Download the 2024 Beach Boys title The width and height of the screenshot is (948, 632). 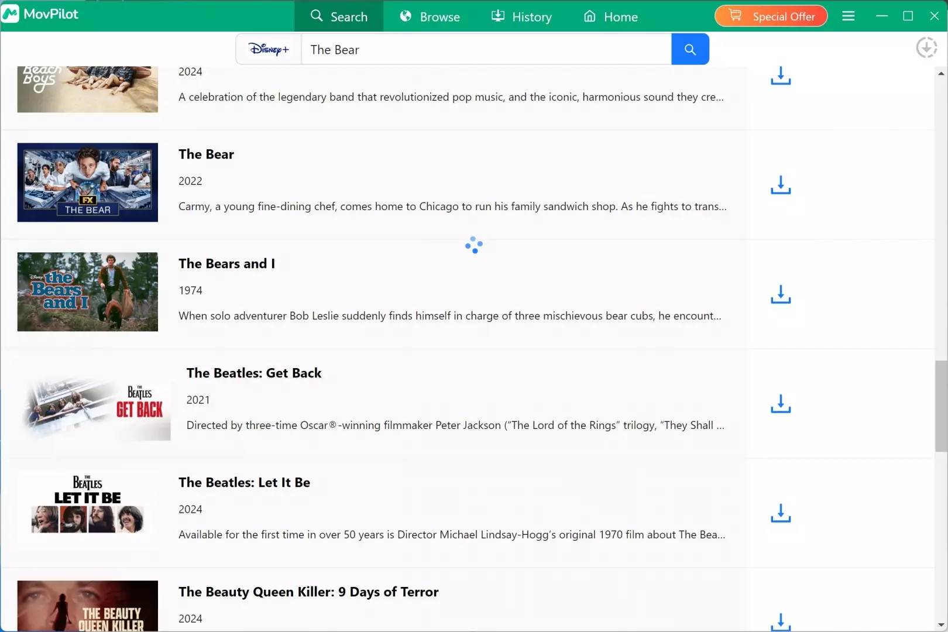pos(781,75)
